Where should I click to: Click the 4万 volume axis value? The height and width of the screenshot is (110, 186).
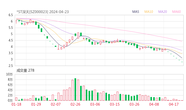pyautogui.click(x=10, y=90)
